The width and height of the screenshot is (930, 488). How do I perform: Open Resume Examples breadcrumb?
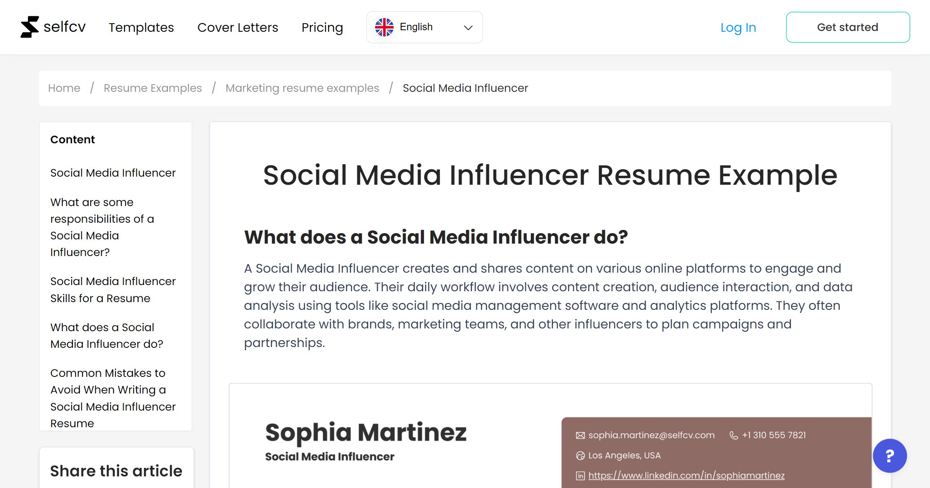[x=152, y=88]
